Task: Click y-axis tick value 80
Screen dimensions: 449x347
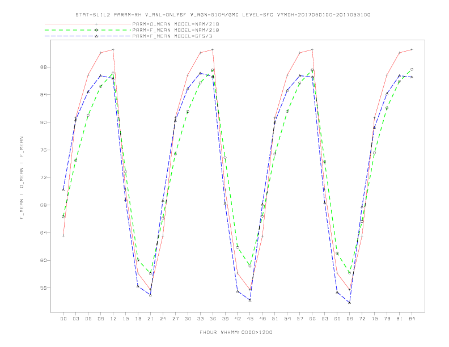Action: tap(43, 122)
